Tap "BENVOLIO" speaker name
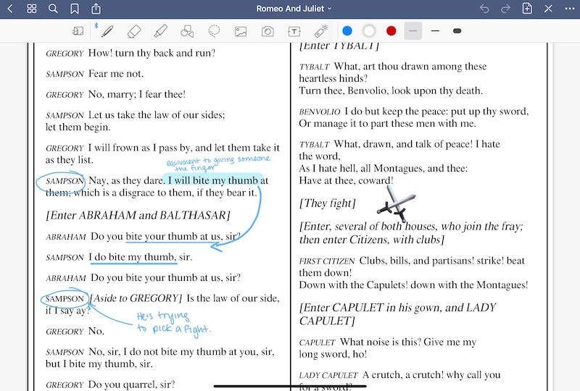Viewport: 580px width, 391px height. pos(320,112)
